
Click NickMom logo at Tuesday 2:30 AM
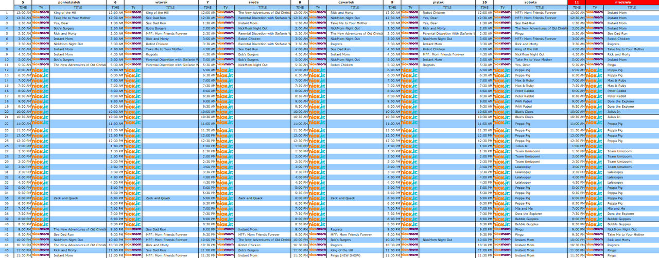click(x=134, y=33)
